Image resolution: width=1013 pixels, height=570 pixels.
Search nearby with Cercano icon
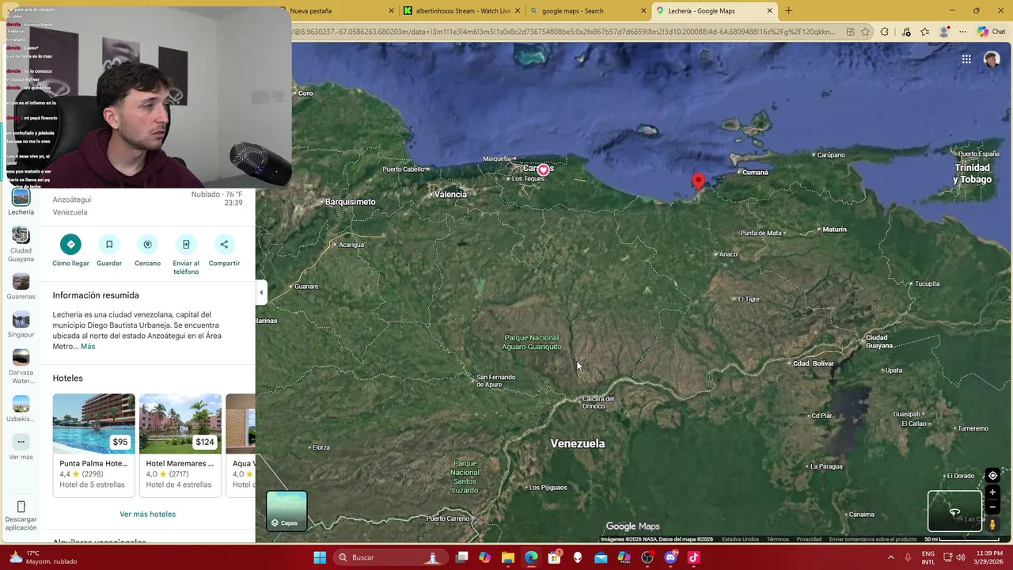tap(147, 245)
